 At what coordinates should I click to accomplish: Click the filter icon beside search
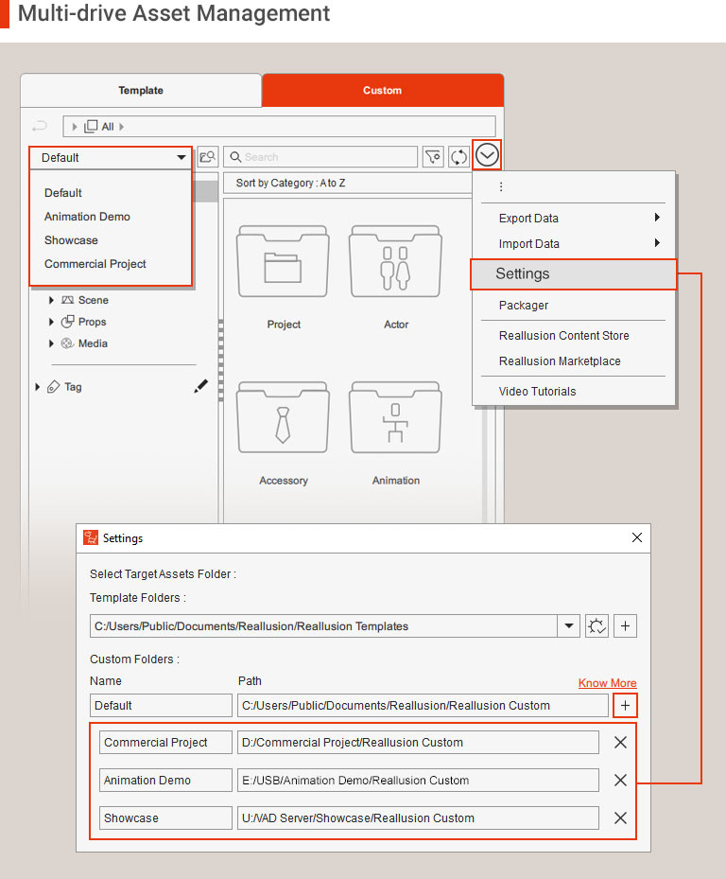[x=432, y=157]
